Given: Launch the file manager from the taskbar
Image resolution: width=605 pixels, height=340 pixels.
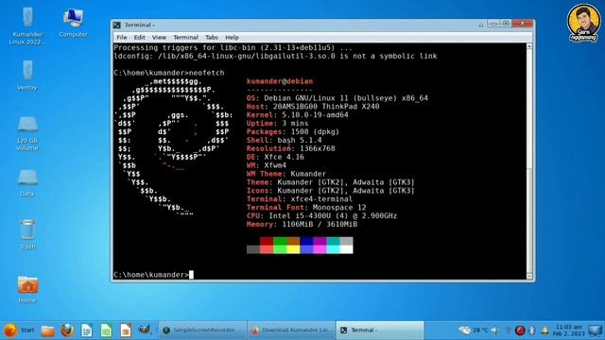Looking at the screenshot, I should pos(48,331).
